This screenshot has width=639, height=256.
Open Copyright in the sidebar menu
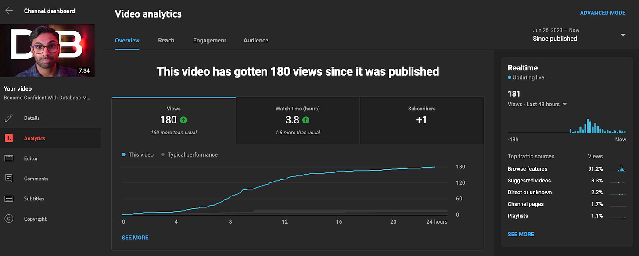pyautogui.click(x=50, y=219)
